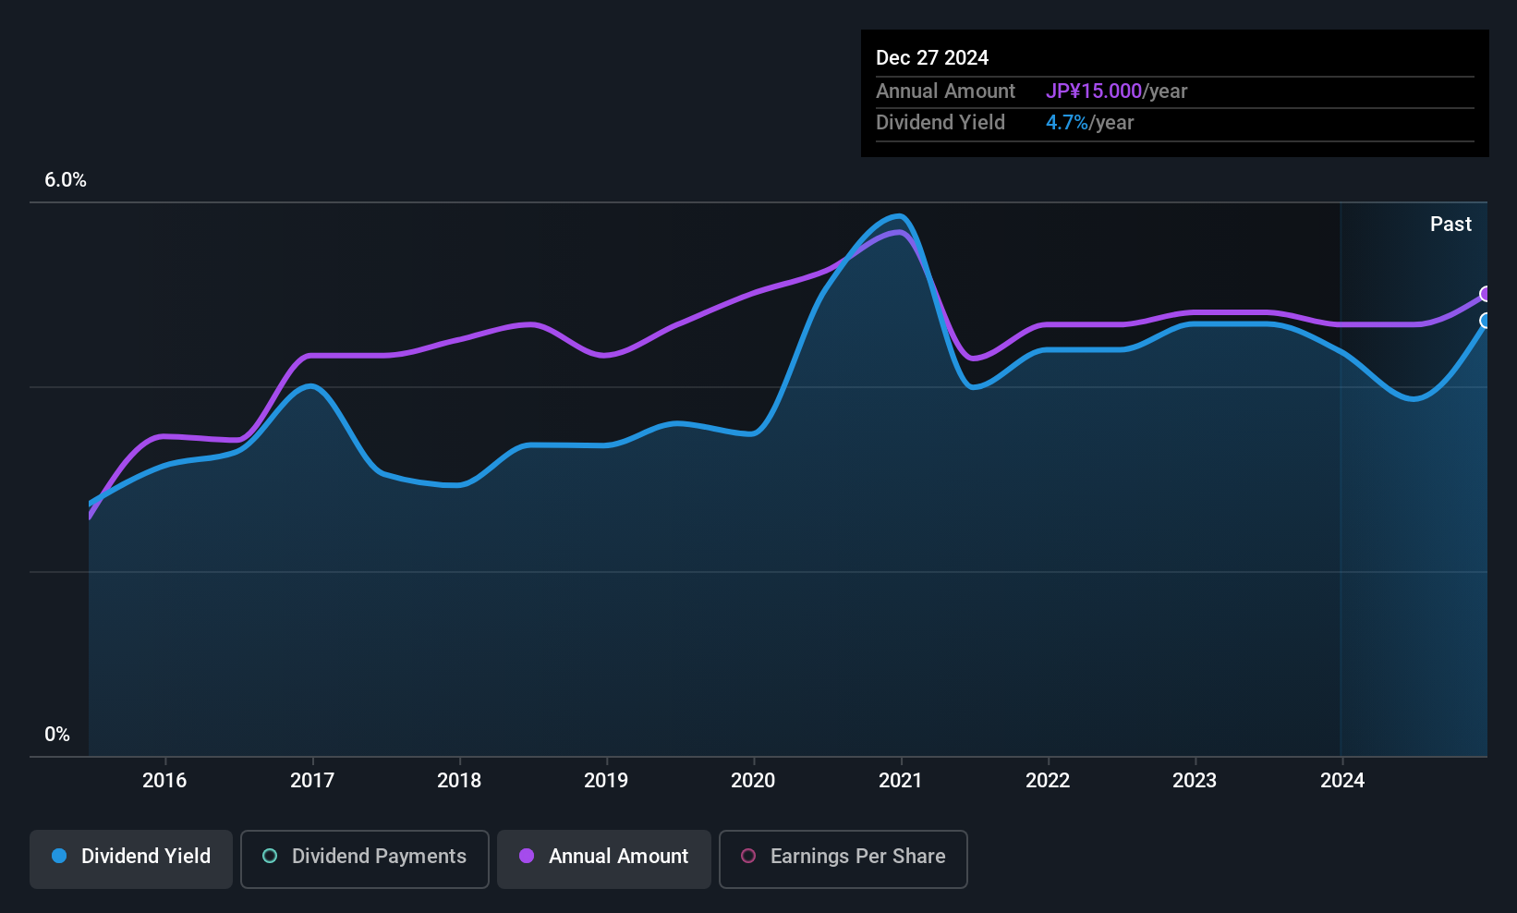The height and width of the screenshot is (913, 1517).
Task: Click the pink Earnings Per Share circle
Action: (748, 856)
